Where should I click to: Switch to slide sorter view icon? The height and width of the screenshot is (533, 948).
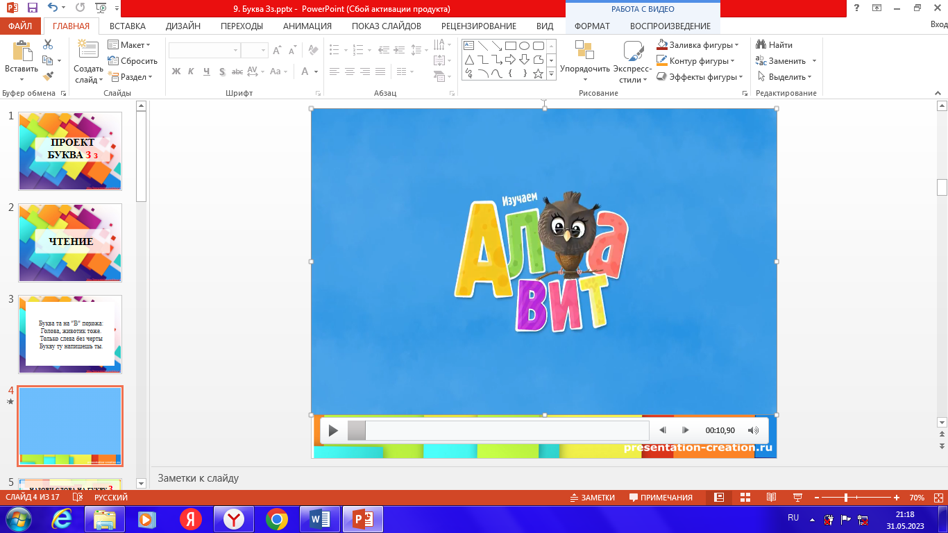[745, 498]
